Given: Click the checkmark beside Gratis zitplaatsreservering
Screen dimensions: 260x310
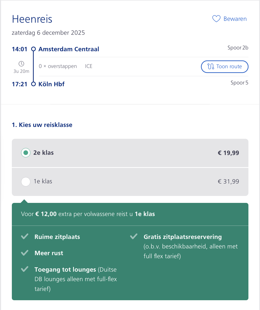Looking at the screenshot, I should click(x=134, y=236).
